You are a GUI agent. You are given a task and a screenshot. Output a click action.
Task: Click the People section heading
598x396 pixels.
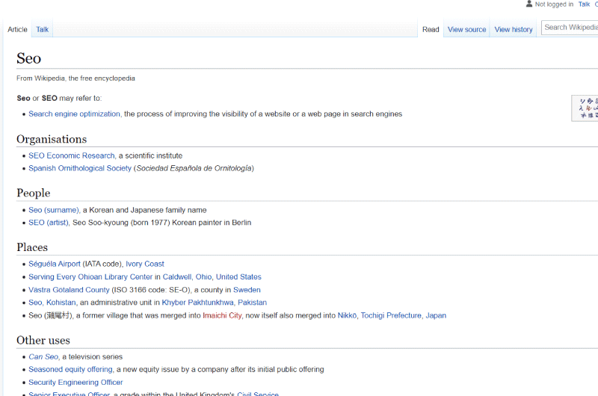33,193
